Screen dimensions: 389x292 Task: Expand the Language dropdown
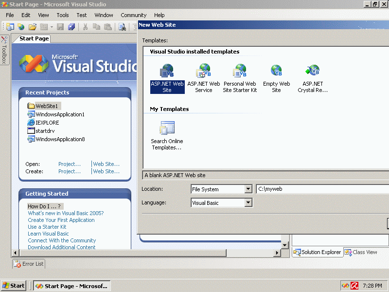click(248, 203)
